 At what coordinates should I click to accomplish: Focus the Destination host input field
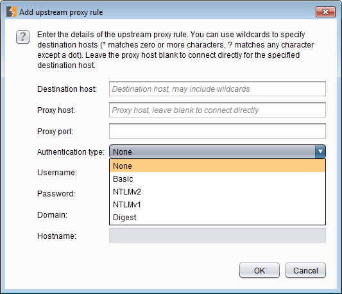pos(218,89)
